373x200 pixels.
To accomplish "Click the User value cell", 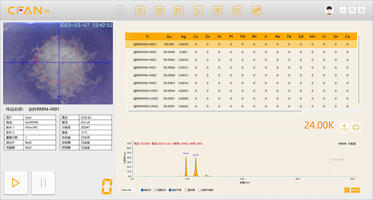I will (40, 117).
